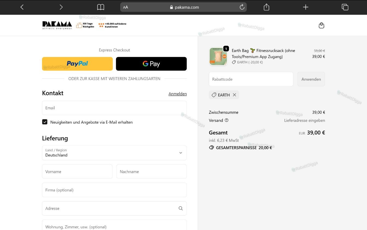Pay with Google Pay button
Image resolution: width=367 pixels, height=230 pixels.
coord(151,64)
